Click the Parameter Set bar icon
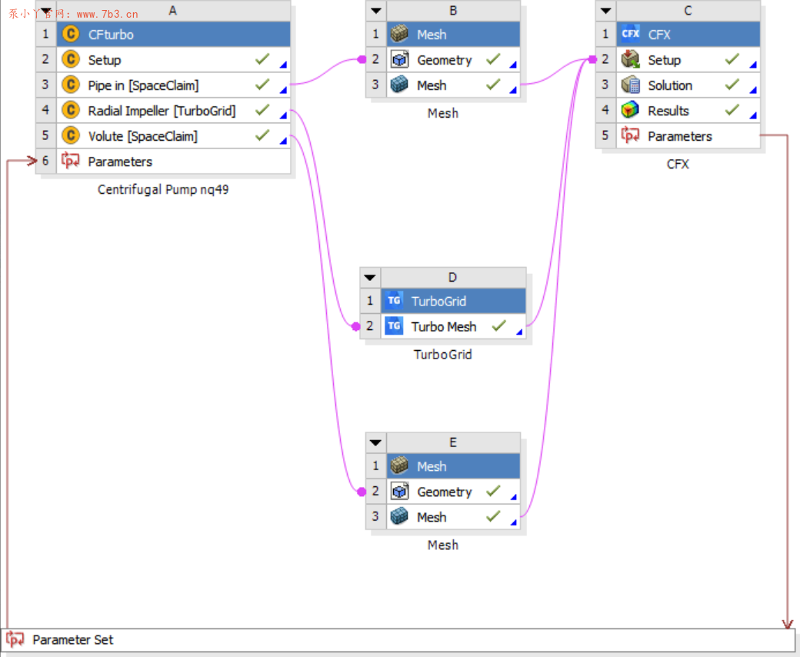800x657 pixels. click(x=15, y=639)
